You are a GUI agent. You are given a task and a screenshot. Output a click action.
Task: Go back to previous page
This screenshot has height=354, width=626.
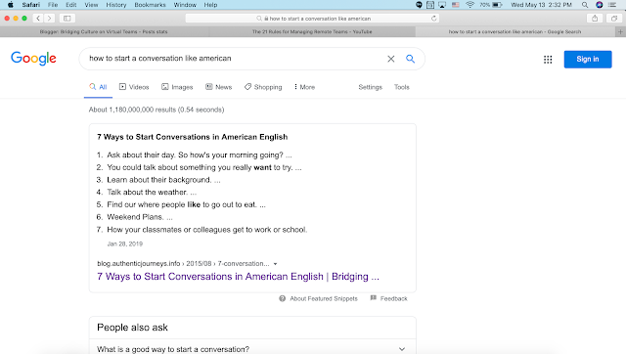tap(38, 19)
